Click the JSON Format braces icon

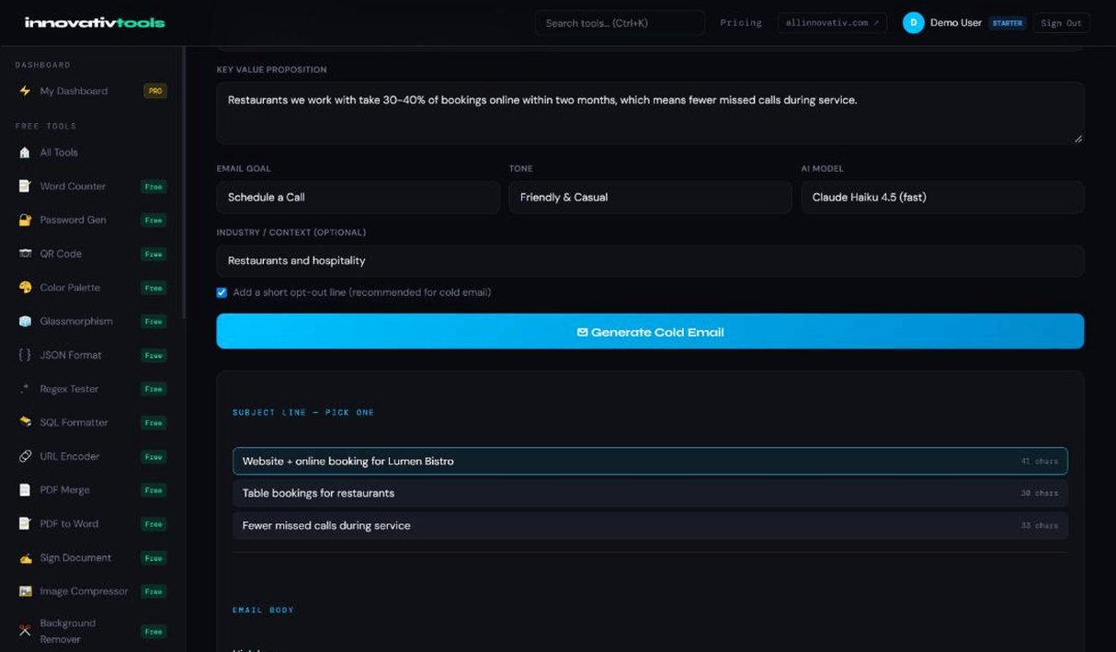25,355
